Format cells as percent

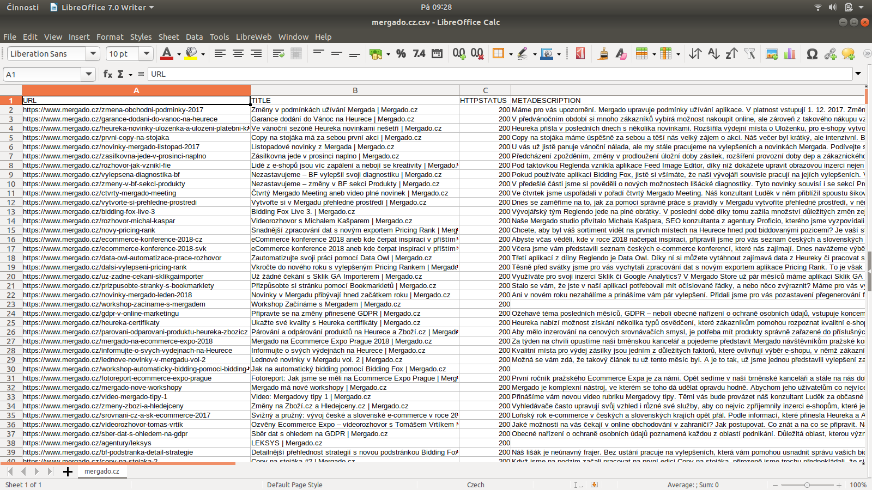401,54
